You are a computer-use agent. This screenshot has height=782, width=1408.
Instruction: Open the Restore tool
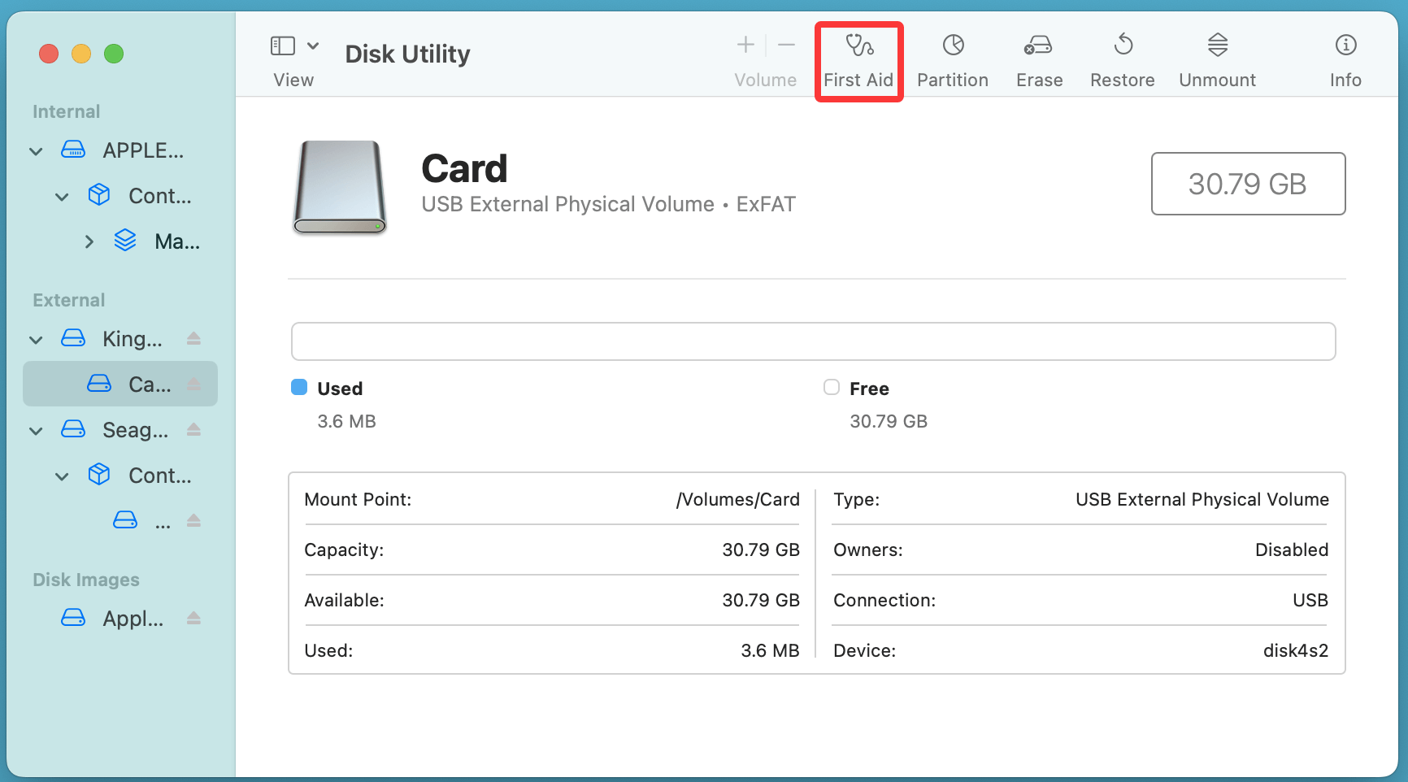(1123, 60)
